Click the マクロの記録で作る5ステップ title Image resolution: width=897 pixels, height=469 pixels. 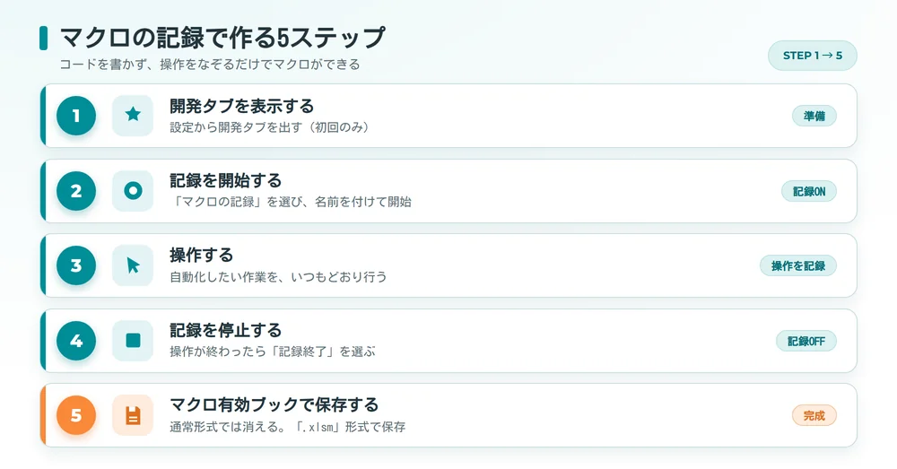pos(222,38)
